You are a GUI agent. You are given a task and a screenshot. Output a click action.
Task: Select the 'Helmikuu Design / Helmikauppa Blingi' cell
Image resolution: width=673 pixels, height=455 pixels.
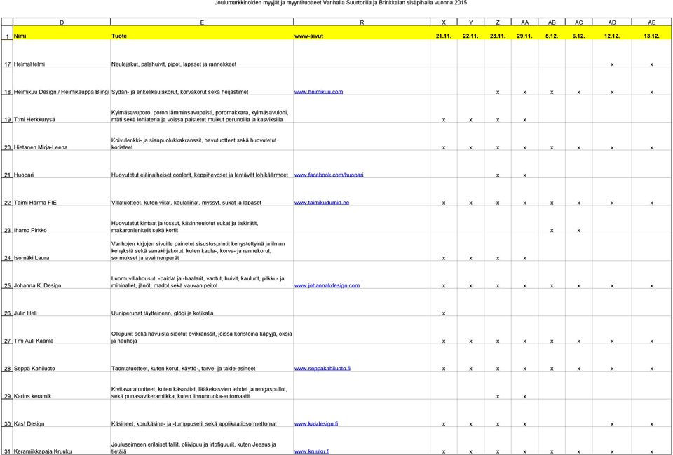pos(62,81)
